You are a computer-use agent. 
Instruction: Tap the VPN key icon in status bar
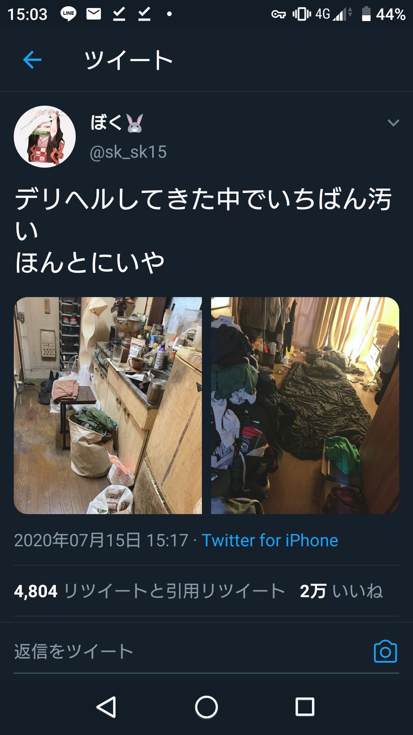pyautogui.click(x=278, y=15)
